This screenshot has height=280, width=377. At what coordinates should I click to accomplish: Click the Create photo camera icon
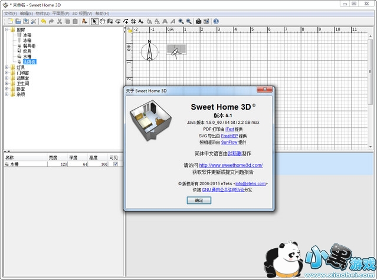pyautogui.click(x=198, y=21)
